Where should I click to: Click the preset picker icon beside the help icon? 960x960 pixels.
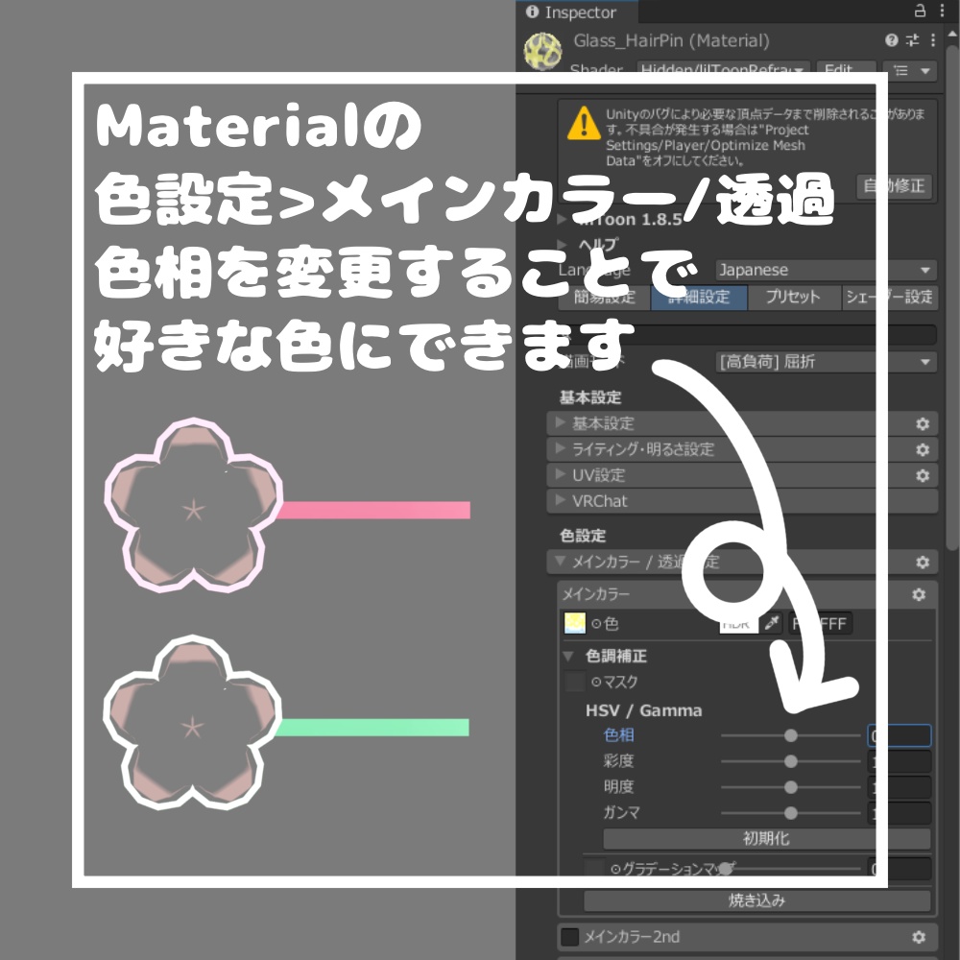point(912,41)
